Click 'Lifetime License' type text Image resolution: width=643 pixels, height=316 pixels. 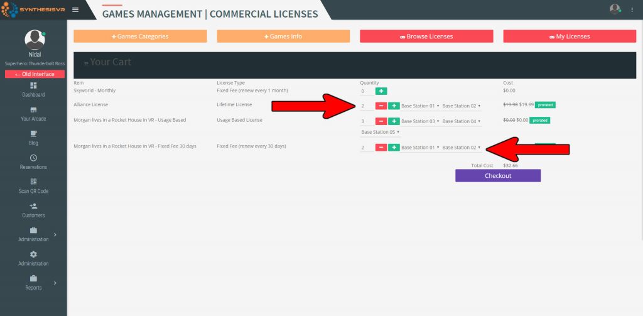pos(234,105)
